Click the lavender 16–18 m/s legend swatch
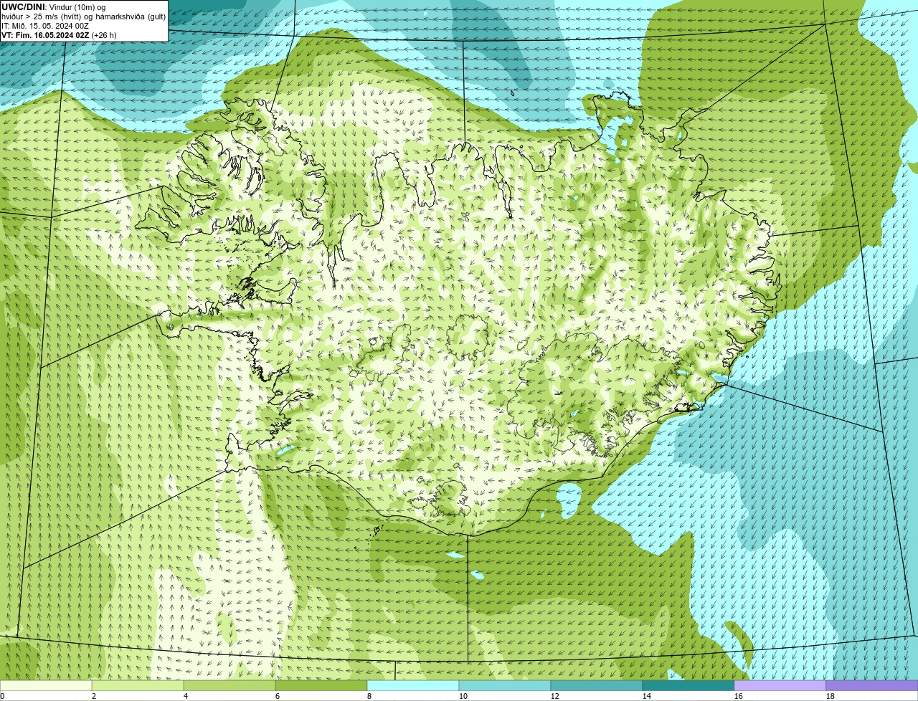This screenshot has width=918, height=701. coord(780,685)
